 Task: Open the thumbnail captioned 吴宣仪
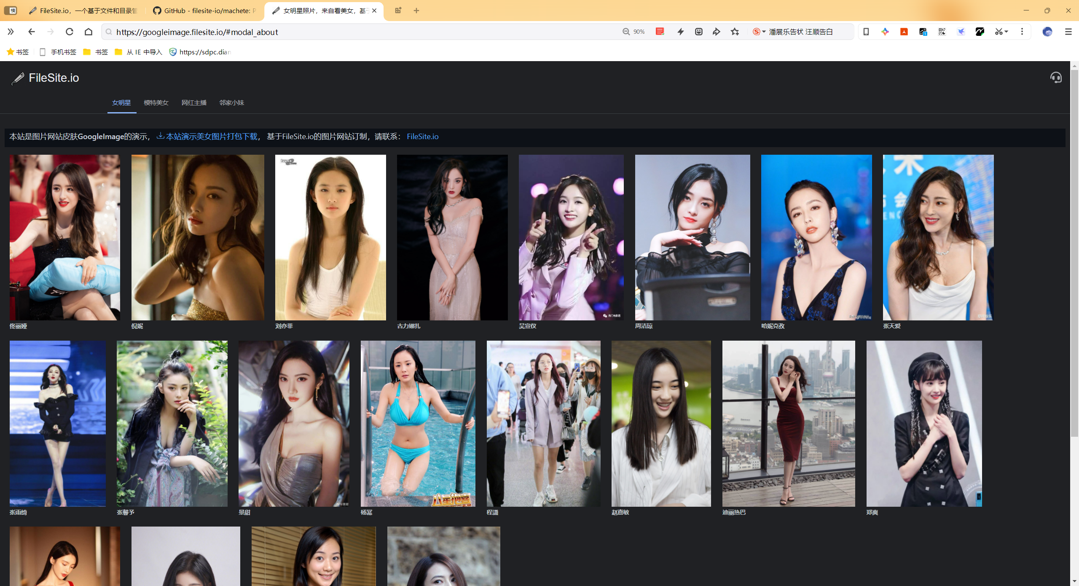pos(571,237)
